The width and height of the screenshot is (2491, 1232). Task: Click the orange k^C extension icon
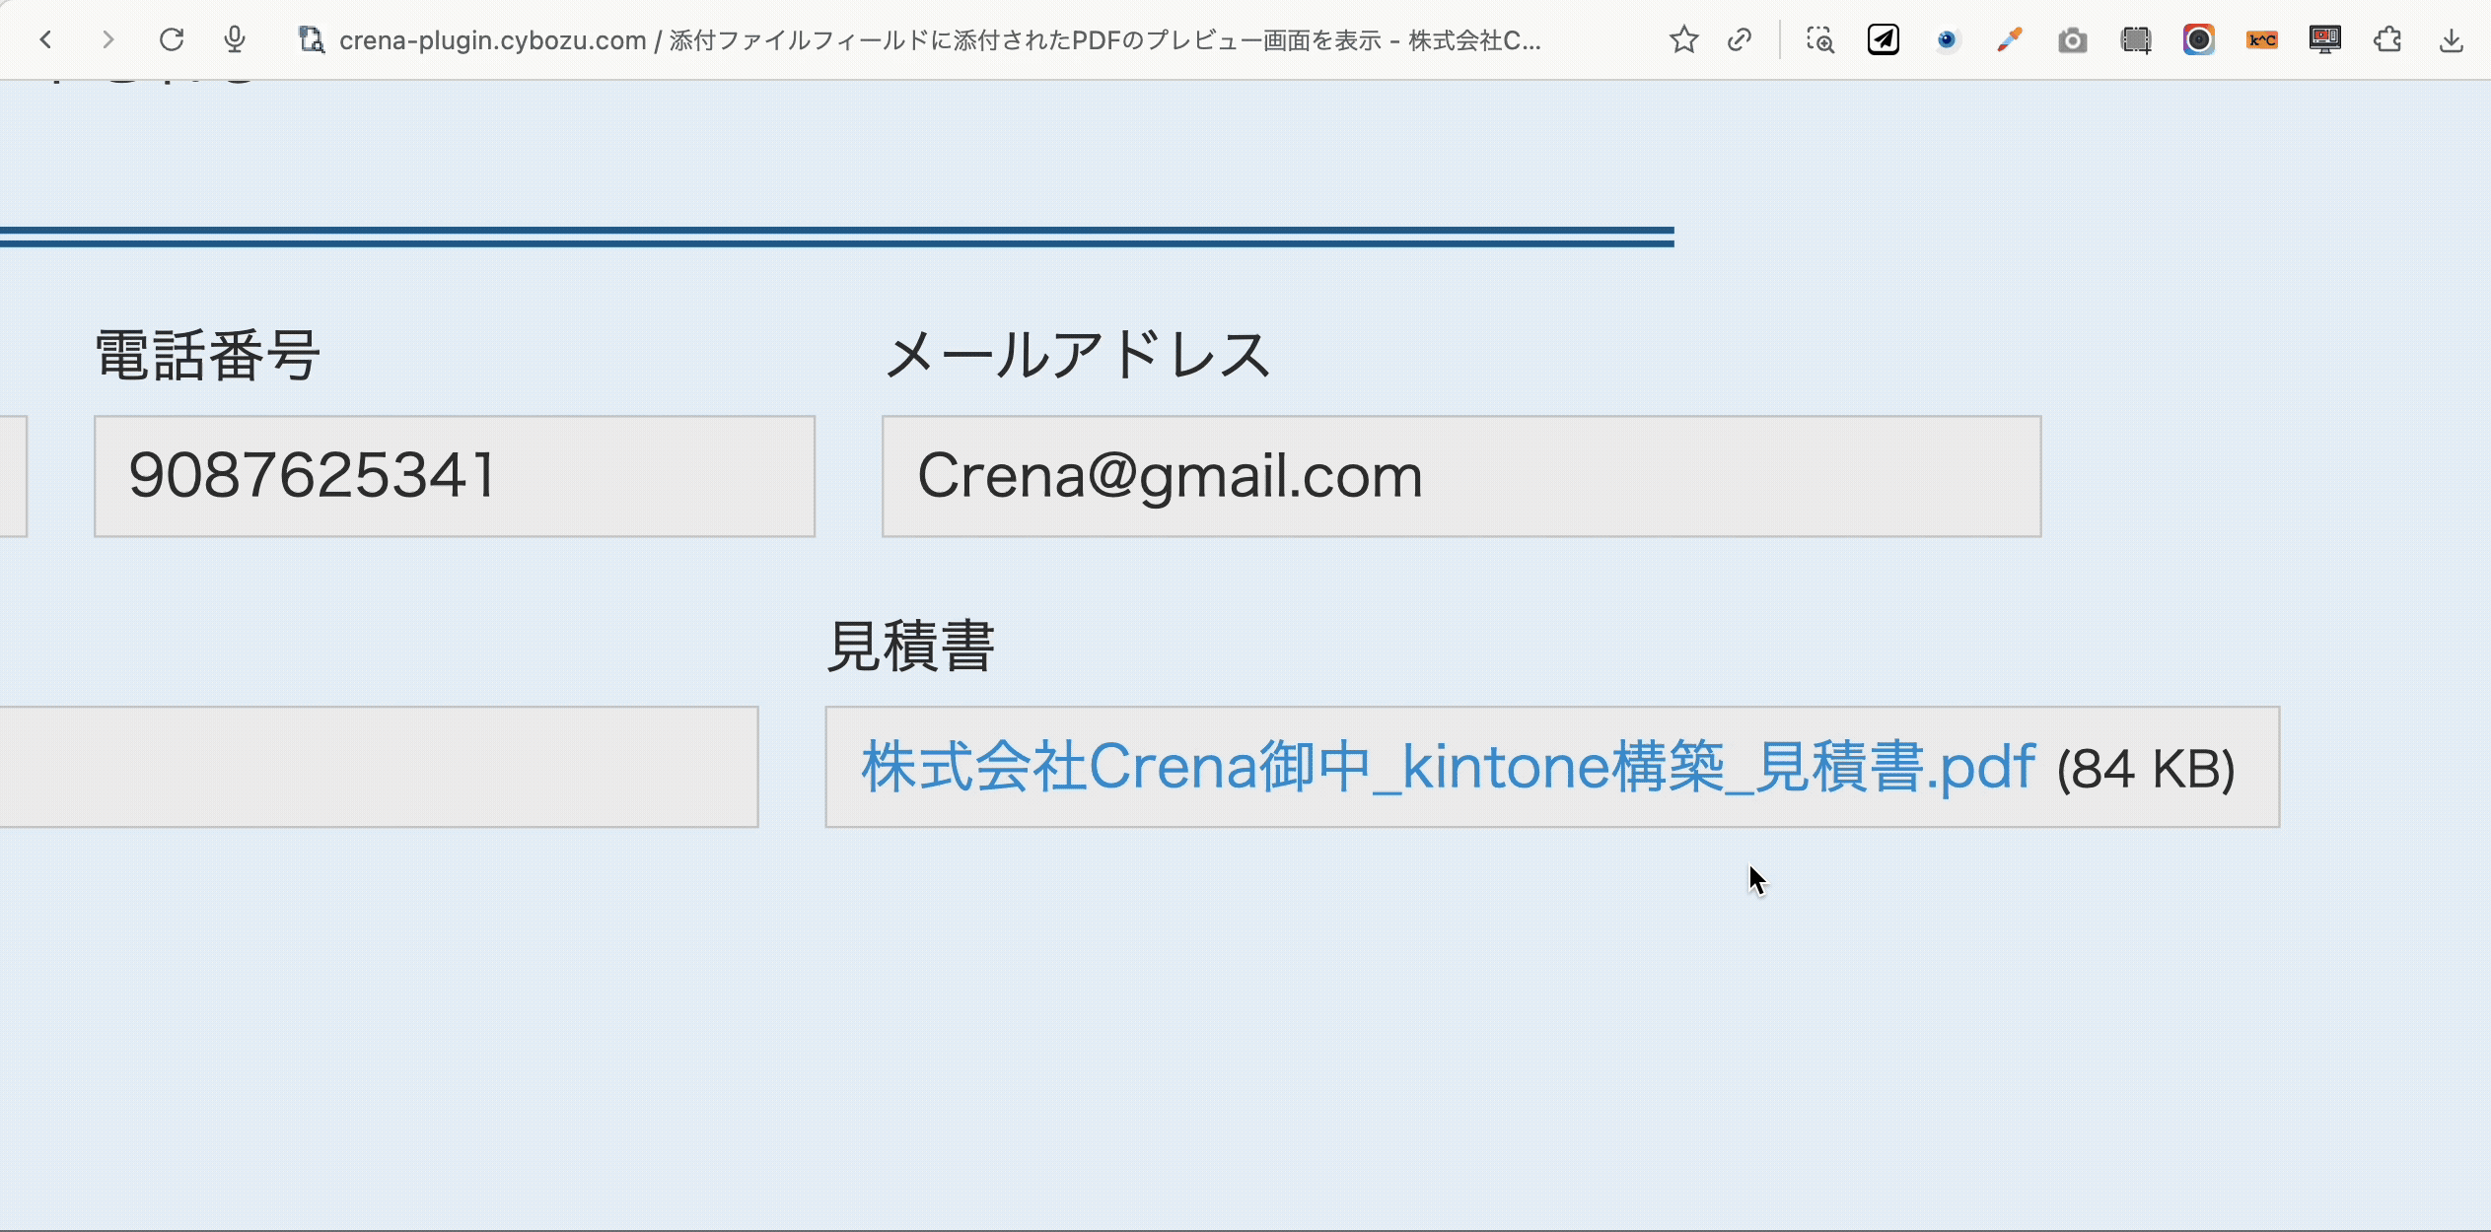coord(2261,40)
